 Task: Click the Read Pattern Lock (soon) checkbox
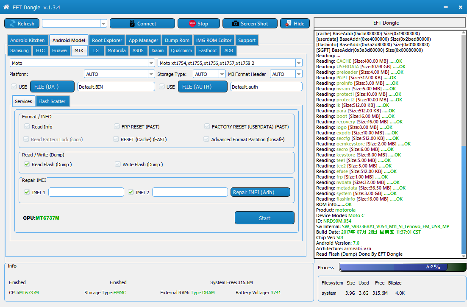(26, 139)
